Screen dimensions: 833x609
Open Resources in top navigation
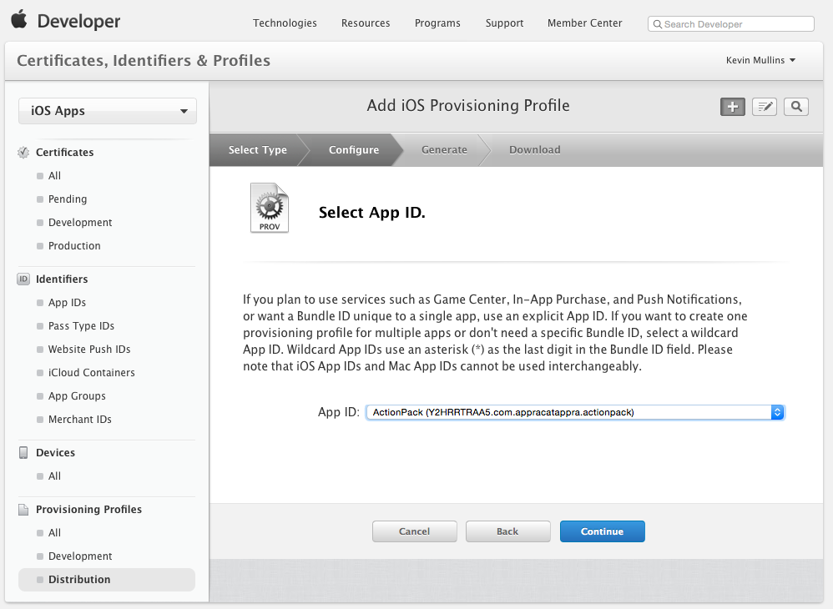(366, 23)
